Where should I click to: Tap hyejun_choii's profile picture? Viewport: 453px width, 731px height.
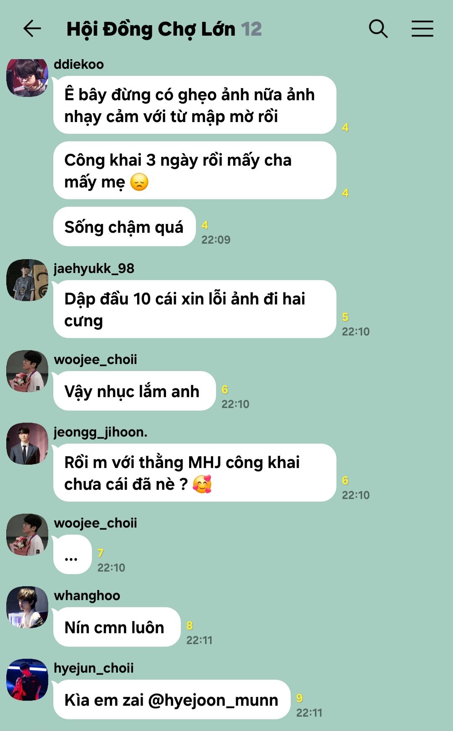pyautogui.click(x=27, y=680)
